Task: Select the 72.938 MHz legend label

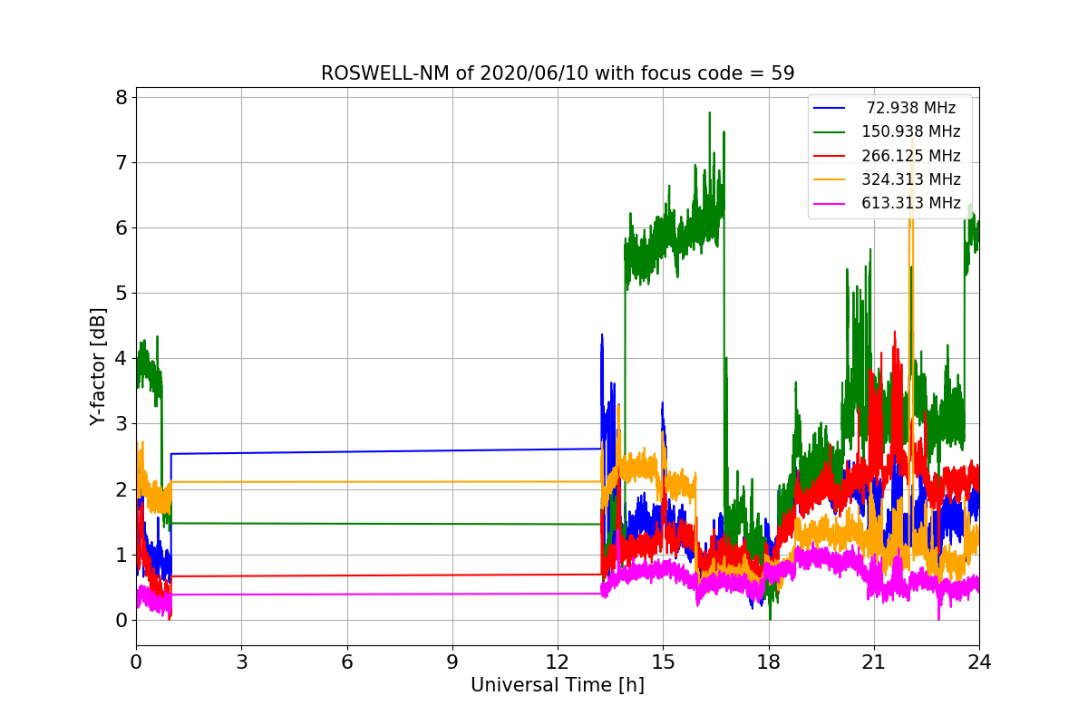Action: (x=911, y=108)
